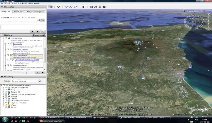212x123 pixels.
Task: Add a path using the toolbar icon
Action: tap(71, 7)
